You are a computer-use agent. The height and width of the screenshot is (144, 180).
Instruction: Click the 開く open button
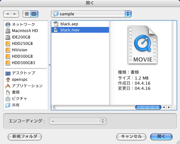click(x=161, y=137)
